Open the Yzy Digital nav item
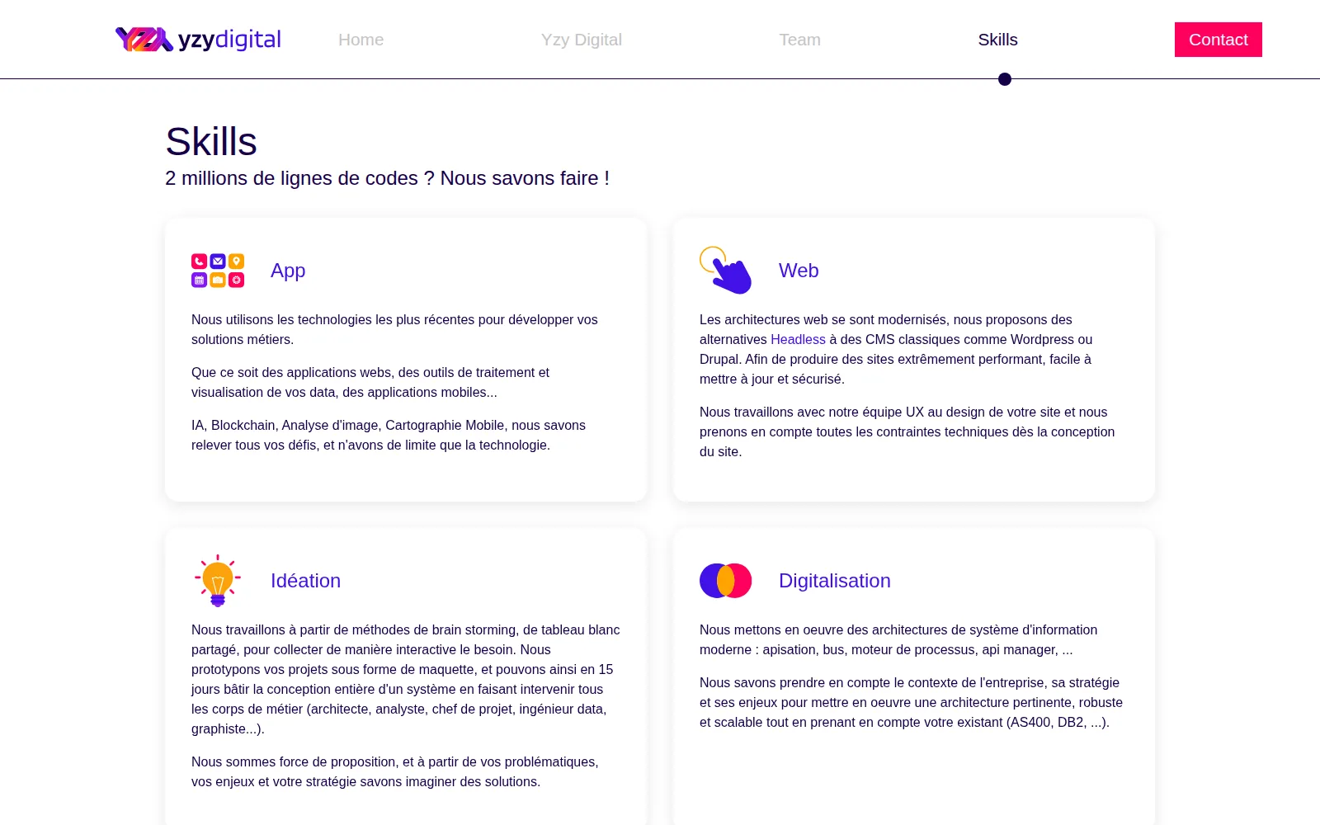 pos(581,40)
